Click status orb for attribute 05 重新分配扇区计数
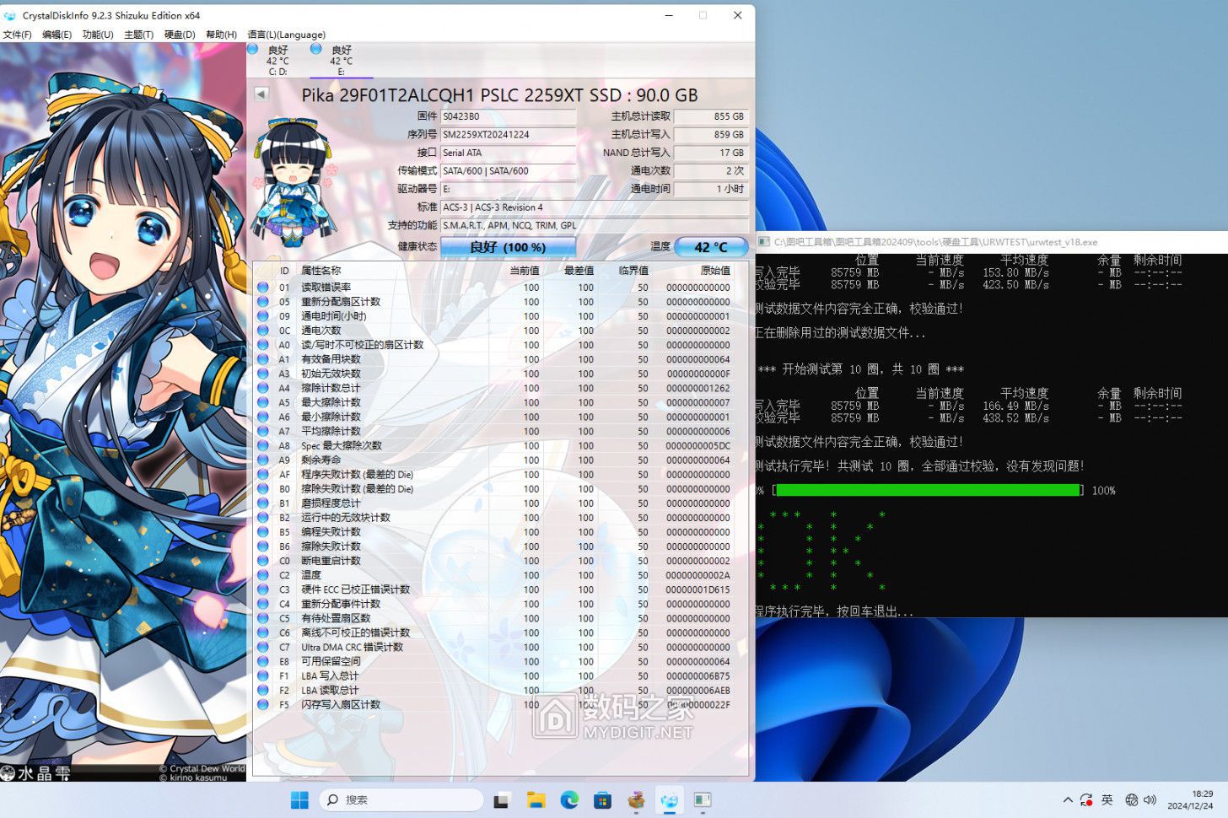 (x=263, y=302)
